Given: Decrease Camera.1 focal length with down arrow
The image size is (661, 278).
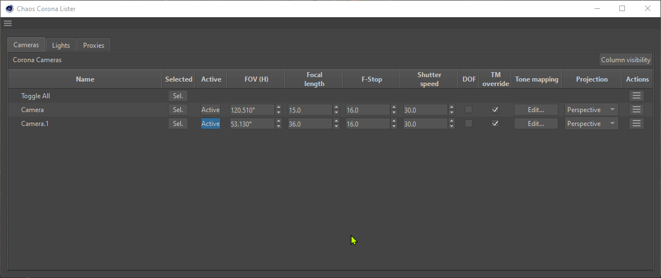Looking at the screenshot, I should click(337, 127).
